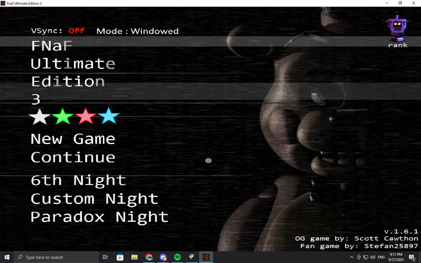The image size is (421, 263).
Task: Open Microsoft Store from the taskbar
Action: pyautogui.click(x=120, y=257)
